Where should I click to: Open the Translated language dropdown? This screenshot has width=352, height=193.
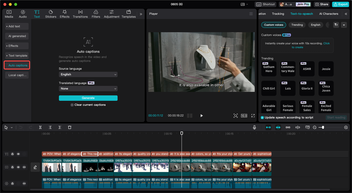(88, 89)
